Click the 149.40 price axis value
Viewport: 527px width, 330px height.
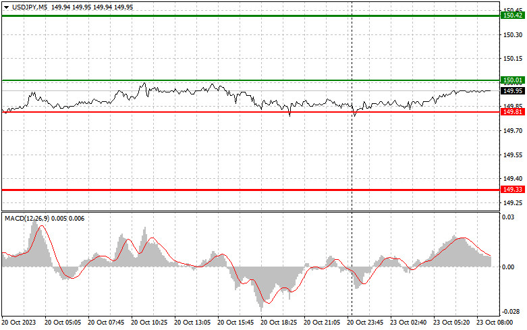513,178
